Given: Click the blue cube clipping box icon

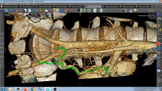Looking at the screenshot, I should (30, 10).
